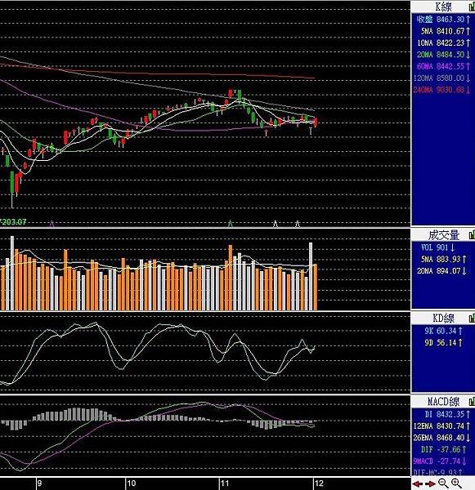
Task: Click the 9K 60.34 reading
Action: pos(445,331)
